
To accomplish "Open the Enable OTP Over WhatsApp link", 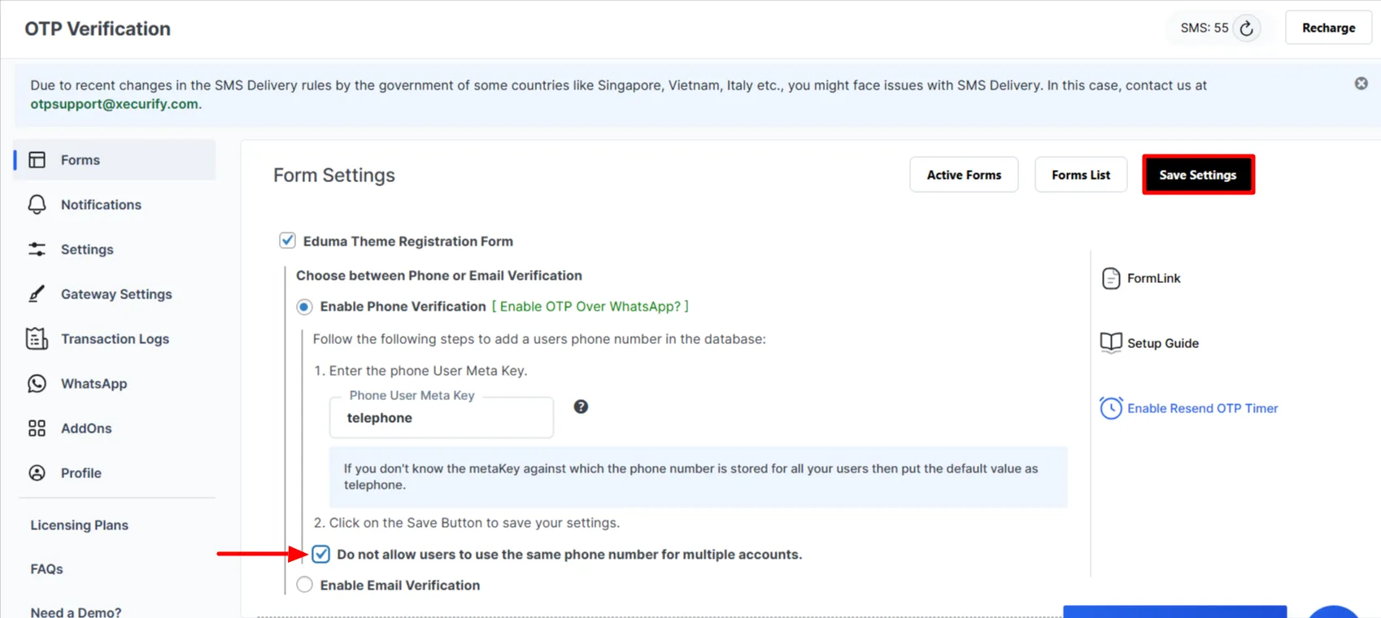I will point(591,307).
